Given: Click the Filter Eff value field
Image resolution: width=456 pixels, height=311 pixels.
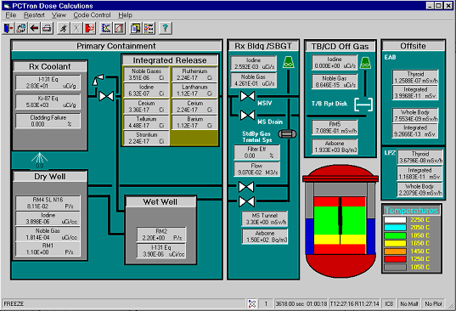Looking at the screenshot, I should [x=256, y=152].
